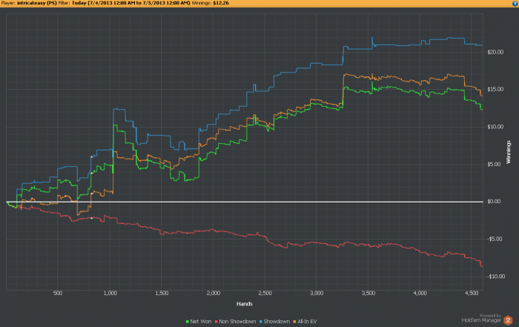Image resolution: width=519 pixels, height=327 pixels.
Task: Click the 4,500 hands x-axis label
Action: pyautogui.click(x=472, y=293)
